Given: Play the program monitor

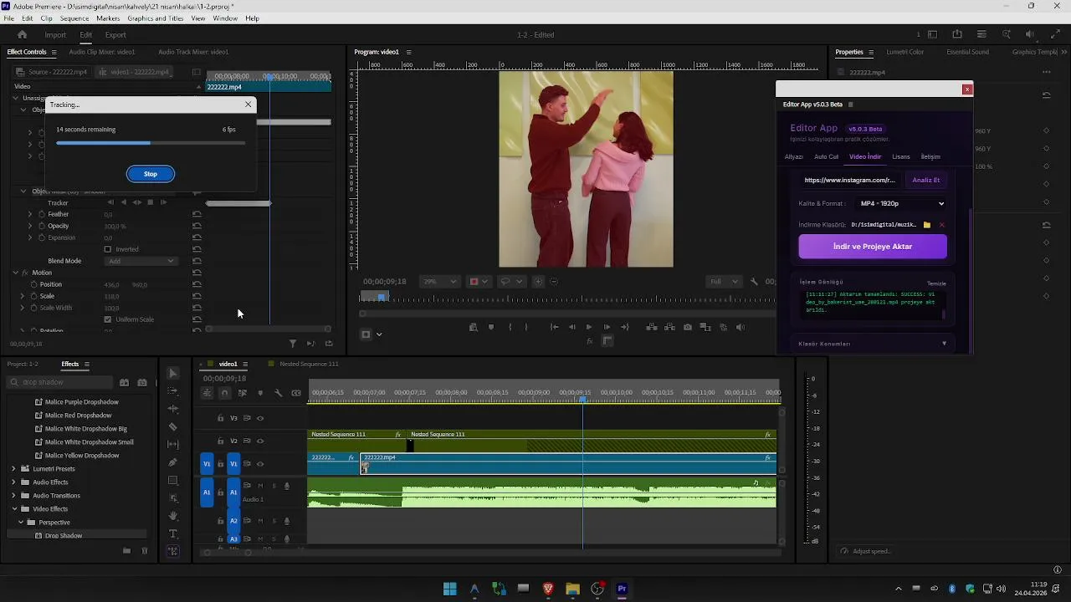Looking at the screenshot, I should [x=589, y=327].
